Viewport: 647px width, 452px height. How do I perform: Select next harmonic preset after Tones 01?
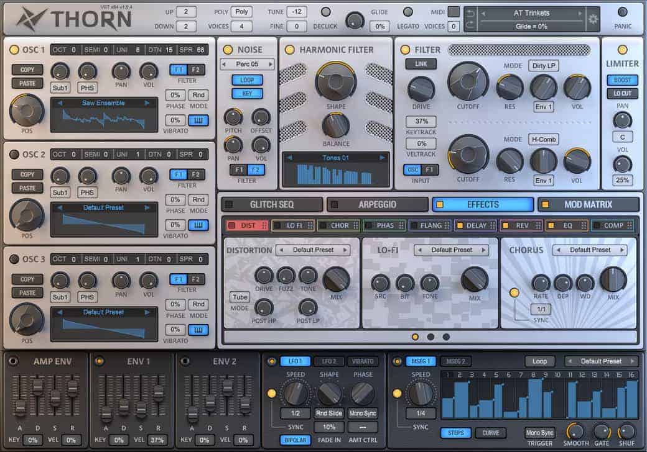382,158
